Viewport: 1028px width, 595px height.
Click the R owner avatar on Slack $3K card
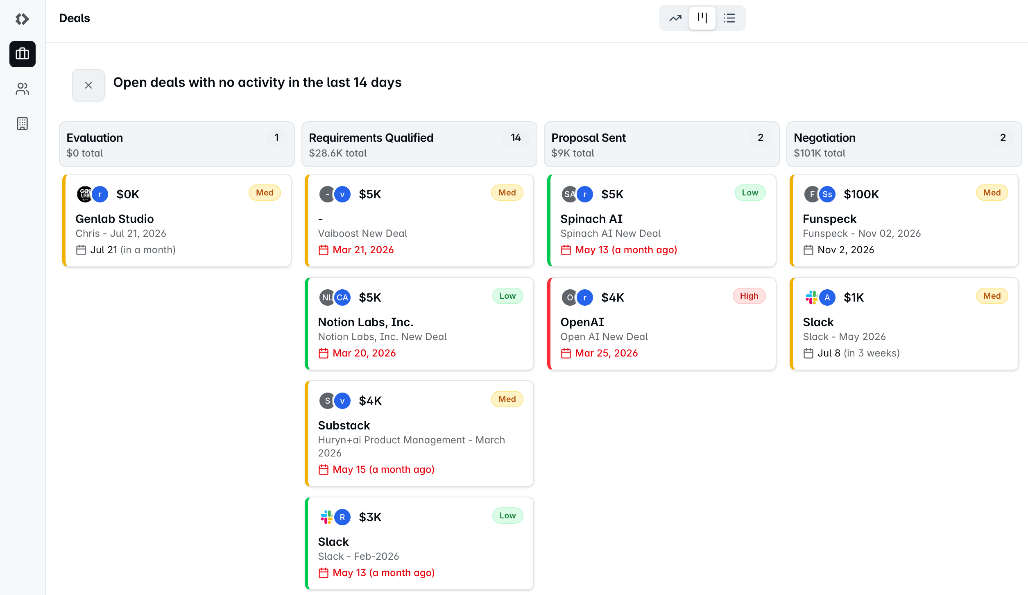[342, 517]
